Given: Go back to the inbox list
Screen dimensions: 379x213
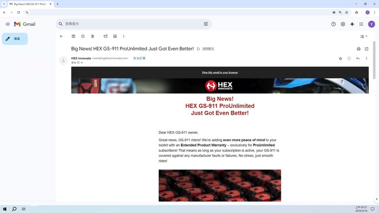Looking at the screenshot, I should [61, 36].
